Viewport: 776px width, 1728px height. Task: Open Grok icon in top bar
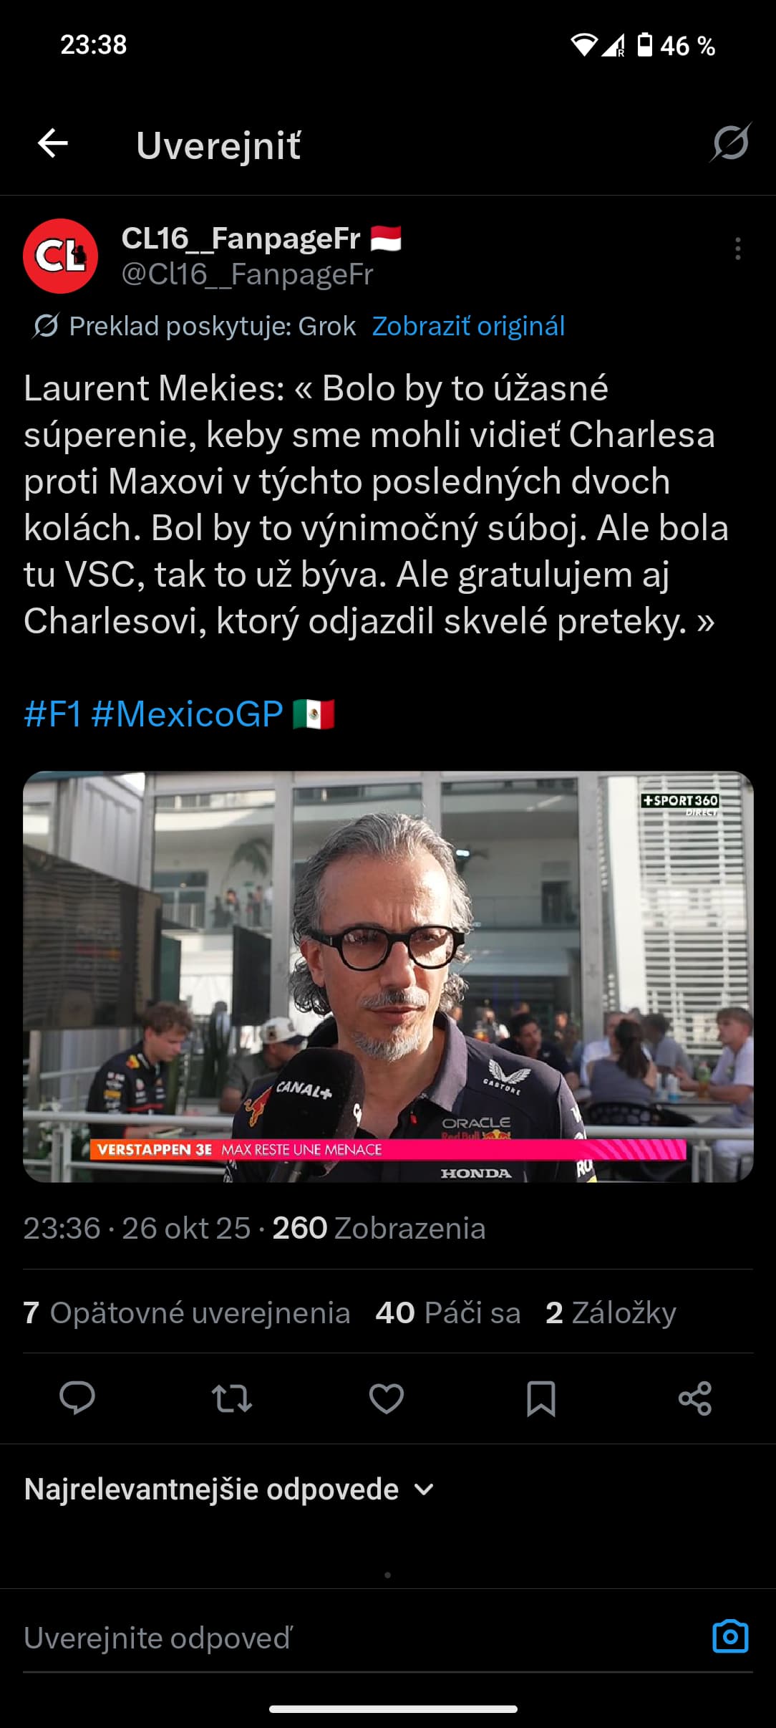pos(730,143)
